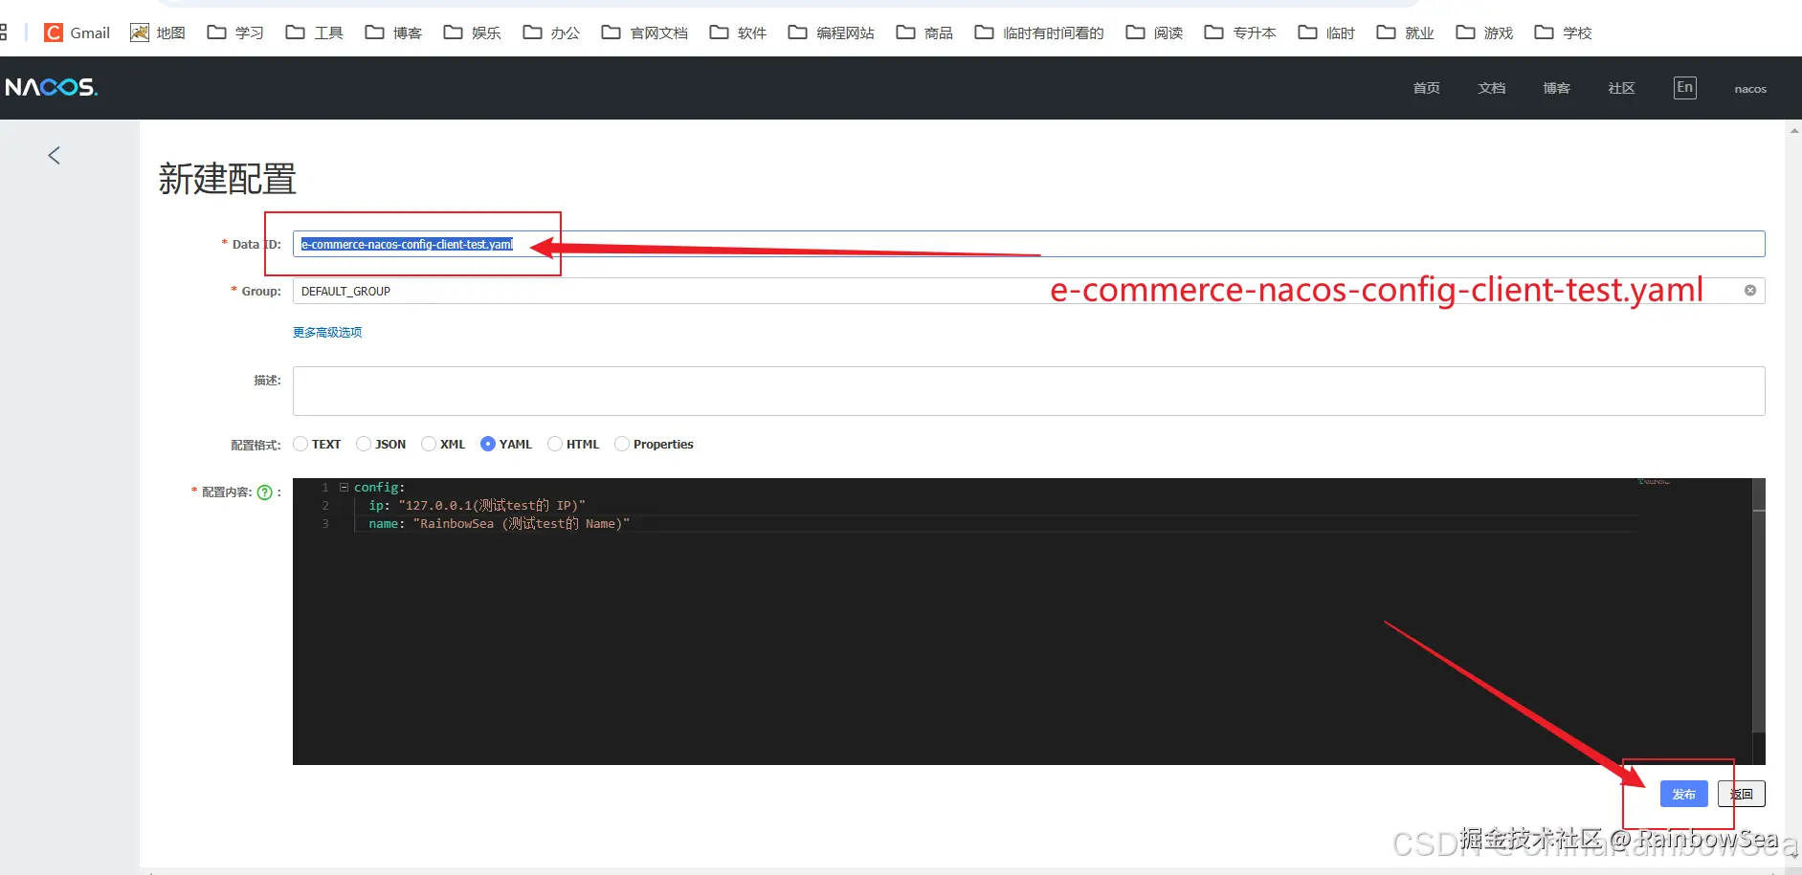The height and width of the screenshot is (875, 1802).
Task: Expand the 娱乐 bookmark folder
Action: pos(473,33)
